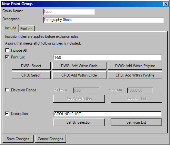Image resolution: width=170 pixels, height=145 pixels.
Task: Click the Topography Shots description field
Action: 104,20
